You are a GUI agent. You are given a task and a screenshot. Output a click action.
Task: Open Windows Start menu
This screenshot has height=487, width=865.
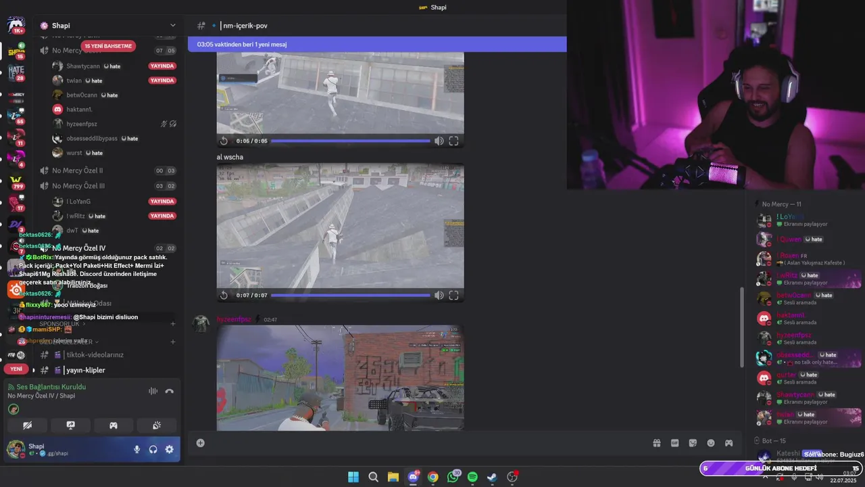(353, 477)
